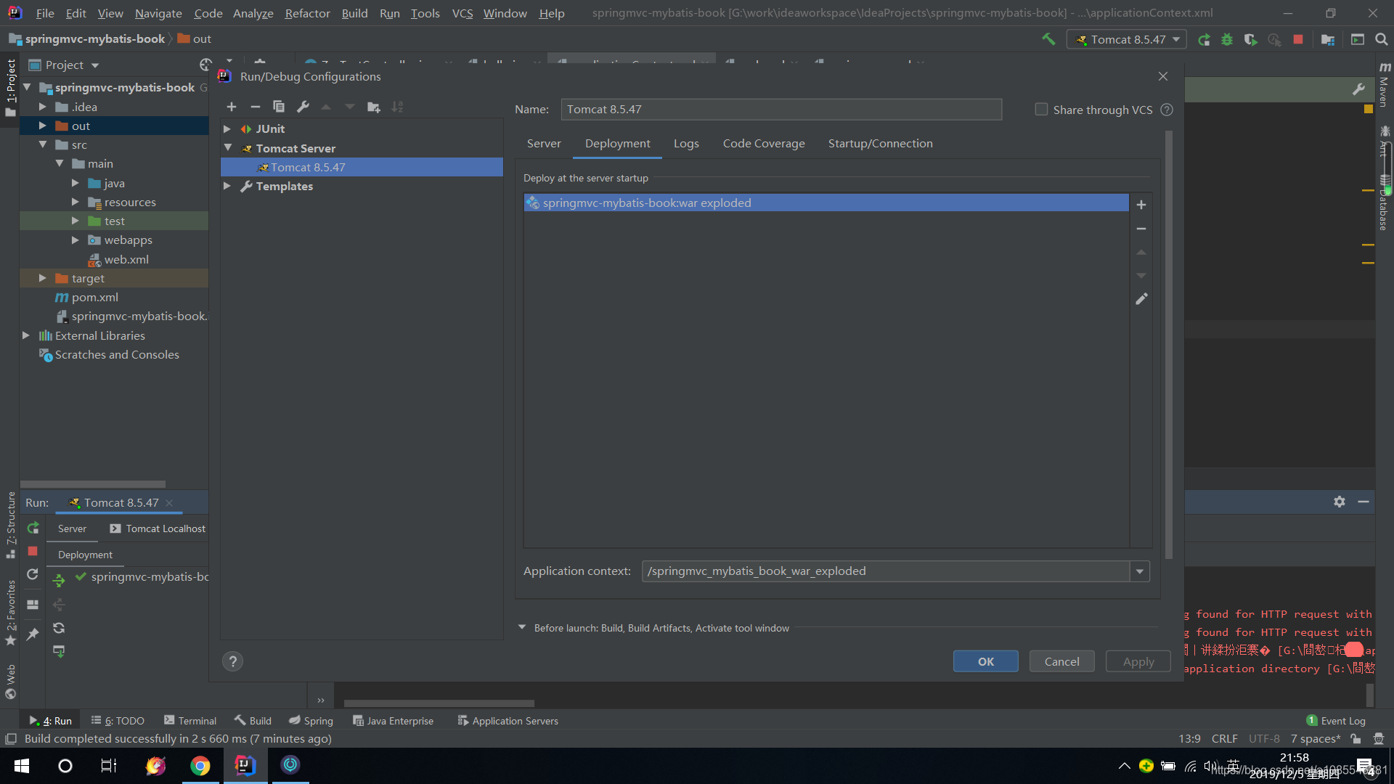Expand the out folder
The width and height of the screenshot is (1394, 784).
pyautogui.click(x=42, y=126)
